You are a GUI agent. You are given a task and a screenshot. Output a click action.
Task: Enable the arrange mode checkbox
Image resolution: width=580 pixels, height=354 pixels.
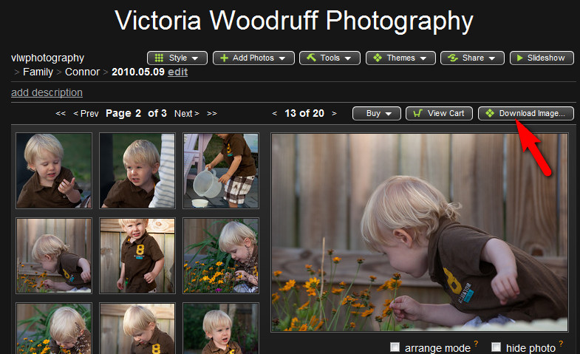coord(395,347)
